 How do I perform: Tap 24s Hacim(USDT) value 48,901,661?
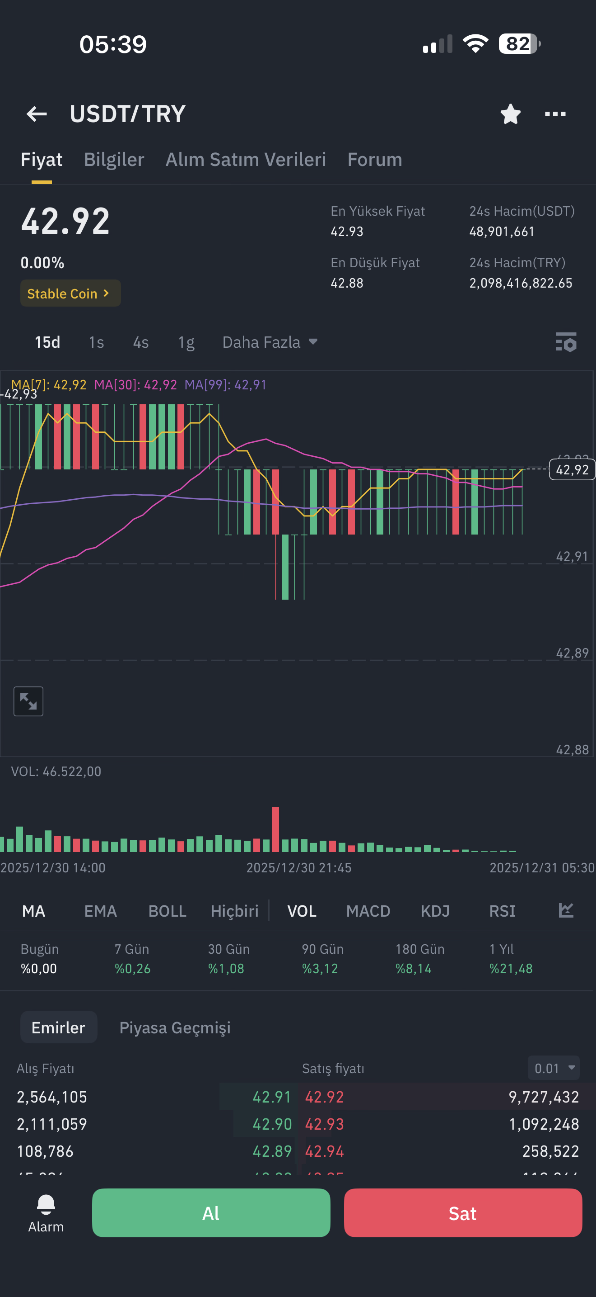(x=502, y=232)
